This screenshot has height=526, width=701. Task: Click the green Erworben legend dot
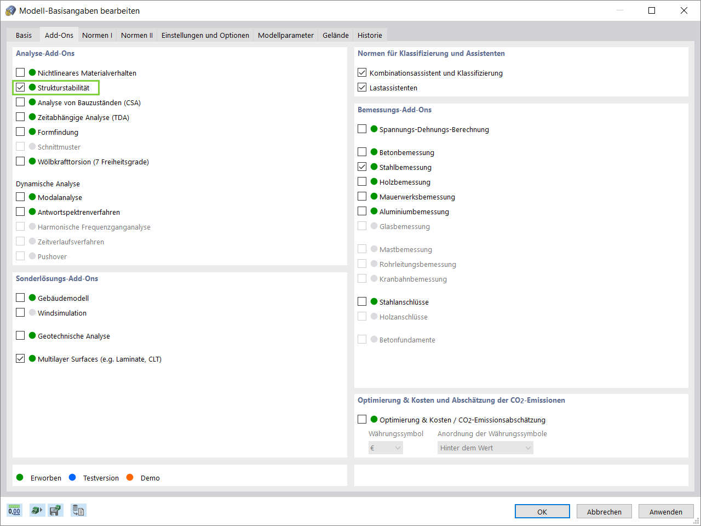pos(20,477)
